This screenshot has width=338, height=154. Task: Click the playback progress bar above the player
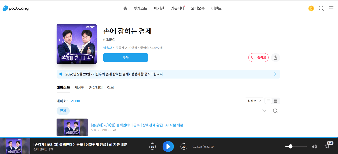[x=169, y=137]
